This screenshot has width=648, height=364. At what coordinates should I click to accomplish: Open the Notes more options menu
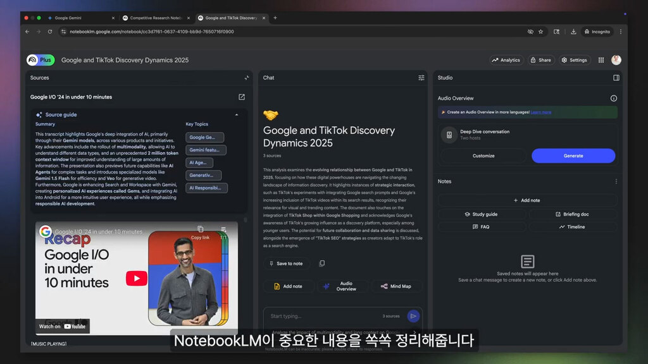point(616,181)
